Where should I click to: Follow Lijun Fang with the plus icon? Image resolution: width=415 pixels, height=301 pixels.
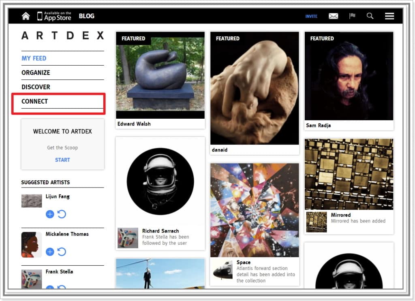(x=50, y=214)
